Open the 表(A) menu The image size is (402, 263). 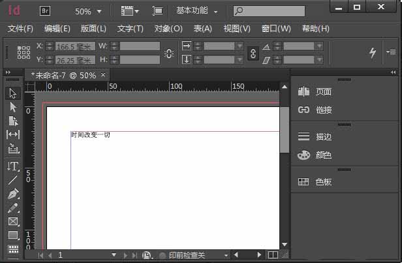[203, 29]
